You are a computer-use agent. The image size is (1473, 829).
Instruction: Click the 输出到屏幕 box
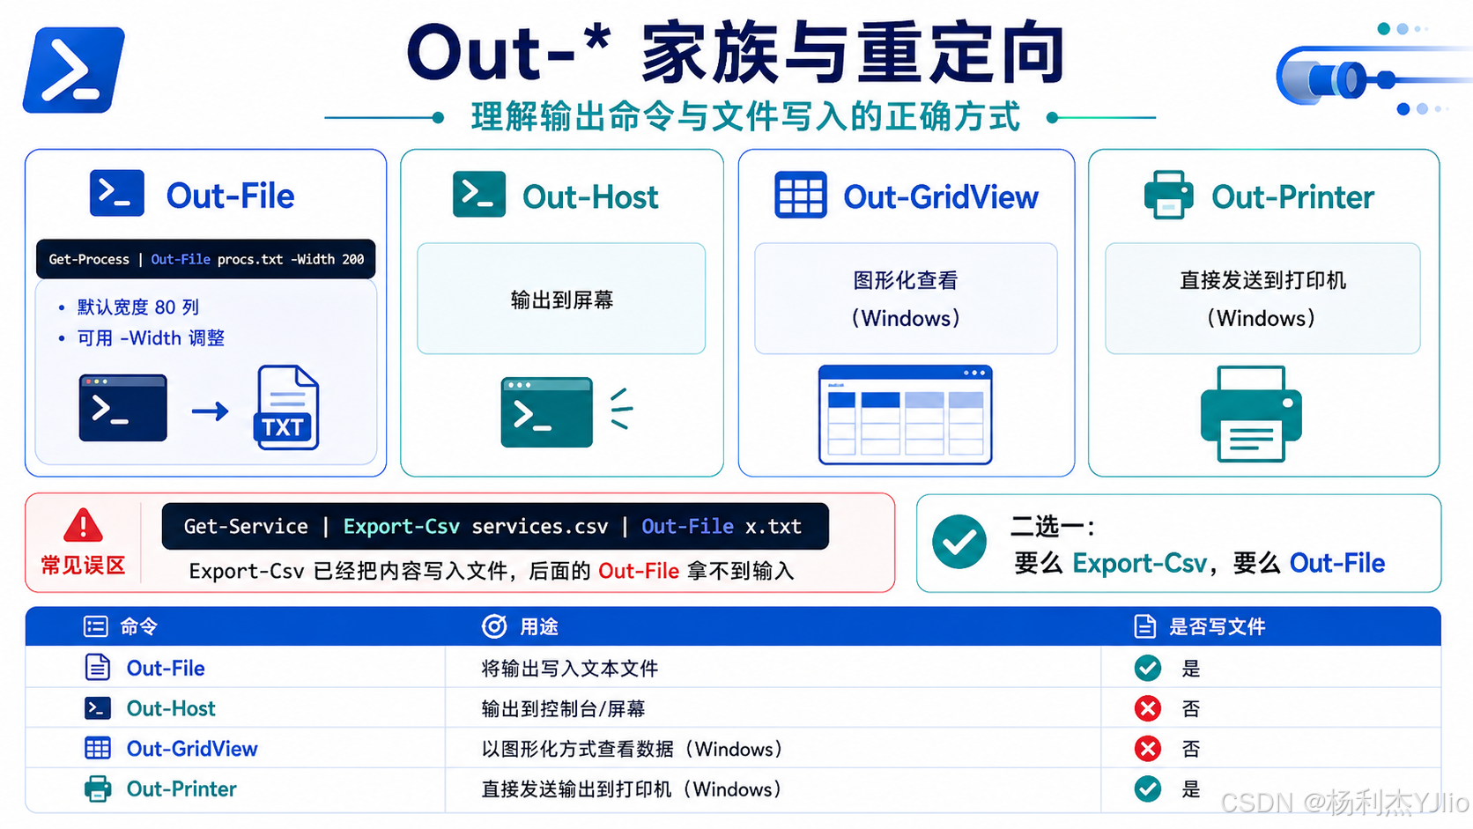click(561, 299)
